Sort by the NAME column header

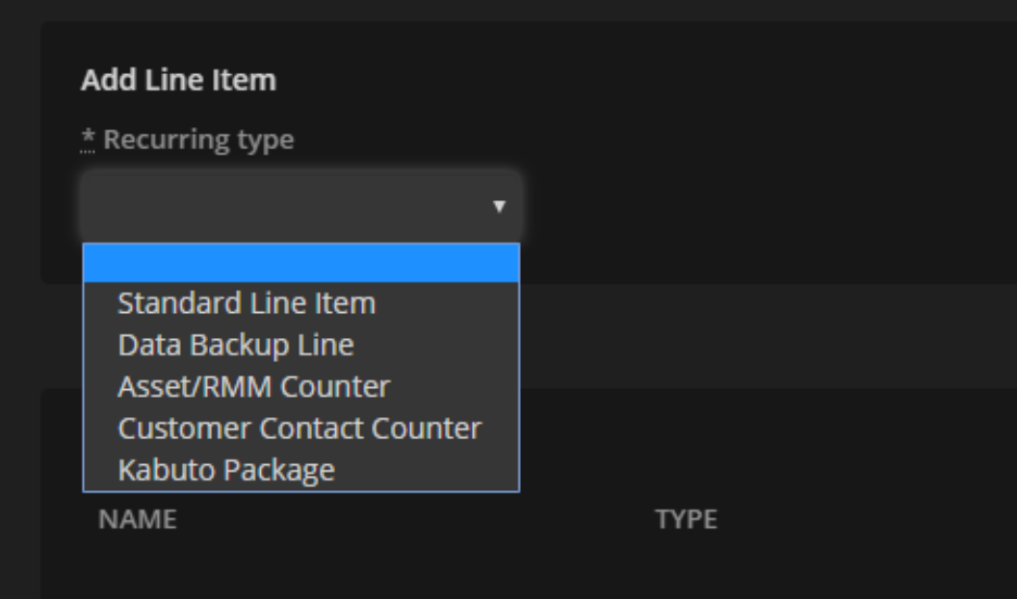point(137,520)
